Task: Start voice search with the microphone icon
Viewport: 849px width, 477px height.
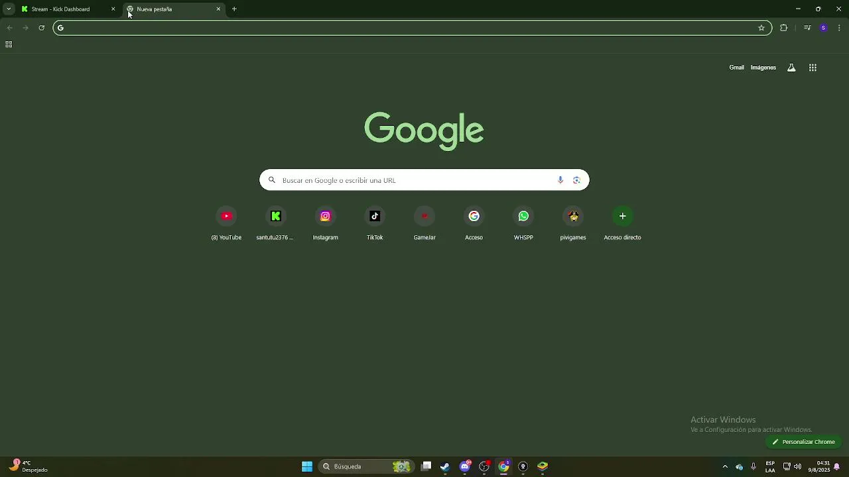Action: [x=560, y=180]
